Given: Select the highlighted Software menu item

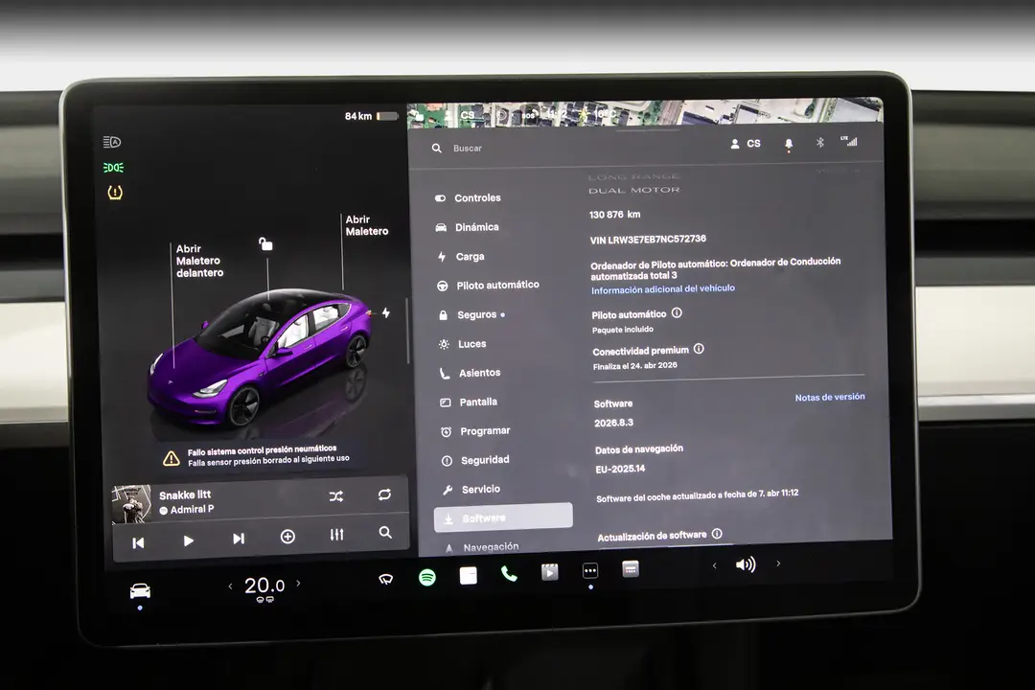Looking at the screenshot, I should click(x=503, y=517).
